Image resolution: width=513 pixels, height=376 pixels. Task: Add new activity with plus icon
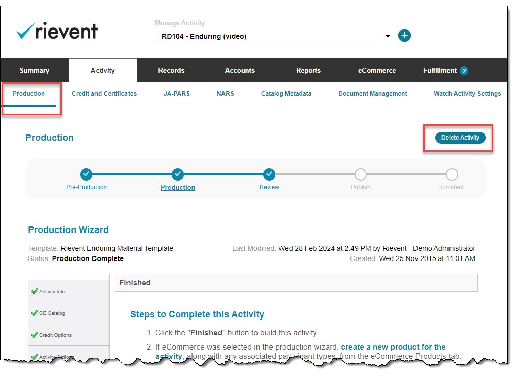pos(404,36)
